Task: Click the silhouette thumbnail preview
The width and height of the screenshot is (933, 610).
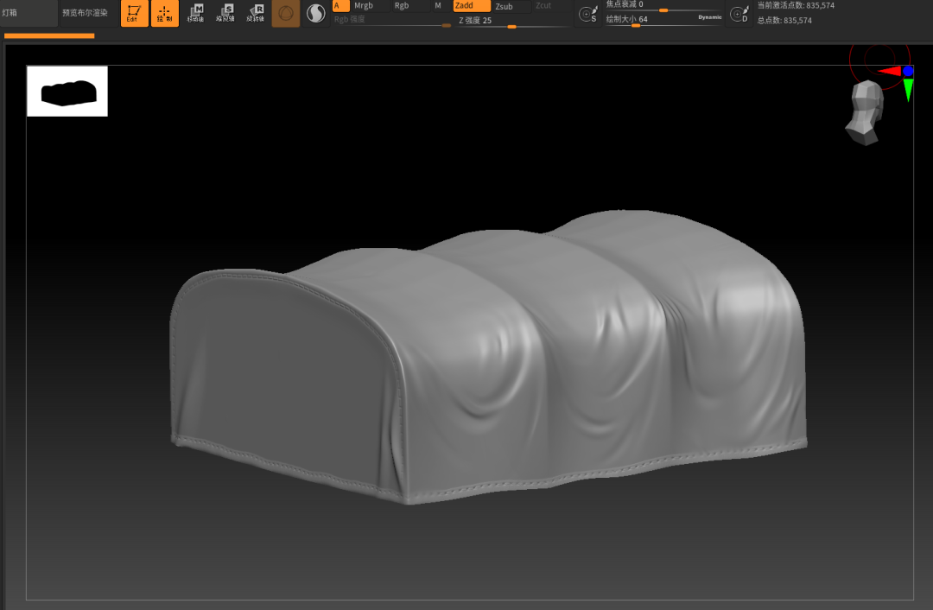Action: tap(67, 91)
